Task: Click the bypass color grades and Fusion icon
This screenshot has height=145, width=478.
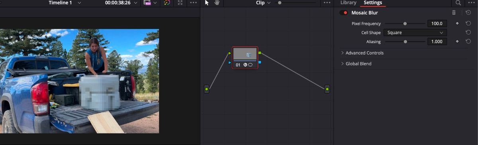Action: point(147,3)
